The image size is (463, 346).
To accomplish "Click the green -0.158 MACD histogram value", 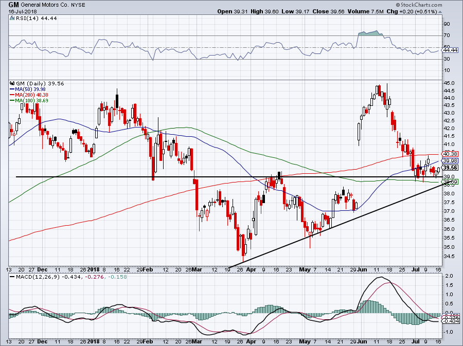I will [x=117, y=277].
